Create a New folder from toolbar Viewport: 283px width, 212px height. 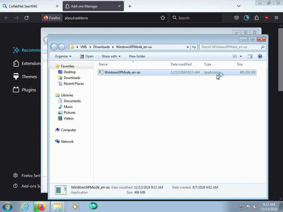coord(137,56)
